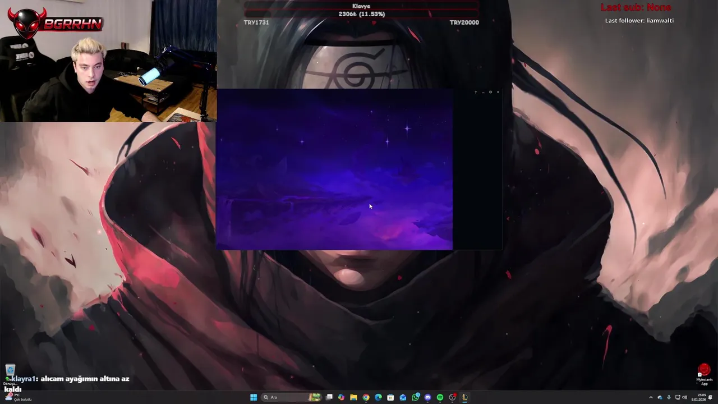Open League client settings gear
This screenshot has height=404, width=718.
coord(490,92)
